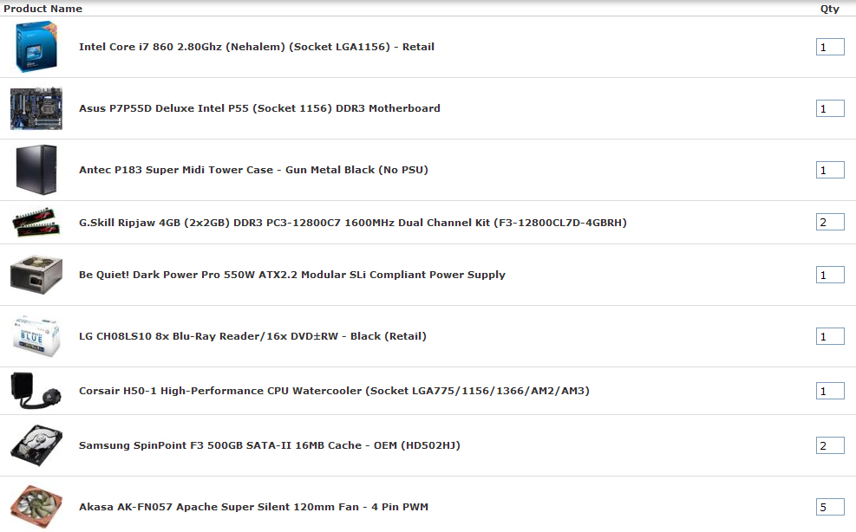The image size is (856, 532).
Task: Click the Akasa Apache fan thumbnail
Action: coord(36,506)
